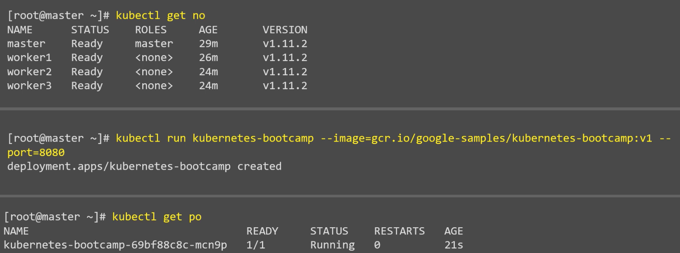Click the 'kubectl get po' command text
The height and width of the screenshot is (253, 680).
(157, 217)
